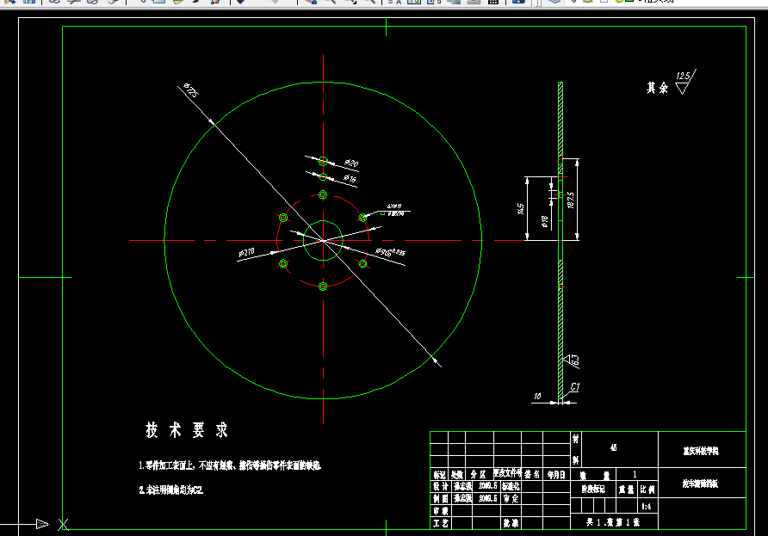Select the ø16 small hole circle

(x=323, y=176)
